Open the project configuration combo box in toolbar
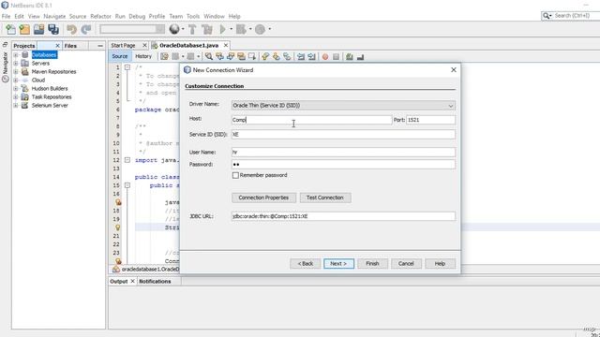This screenshot has width=600, height=337. coord(132,29)
